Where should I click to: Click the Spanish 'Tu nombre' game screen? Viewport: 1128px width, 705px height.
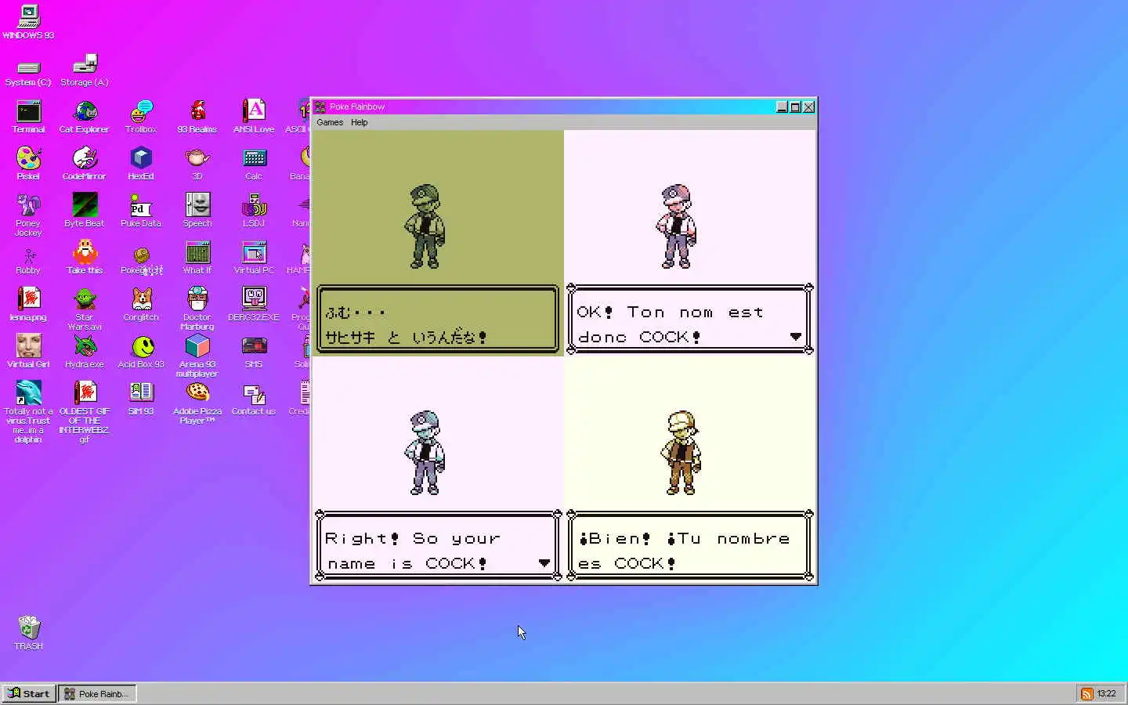tap(690, 469)
